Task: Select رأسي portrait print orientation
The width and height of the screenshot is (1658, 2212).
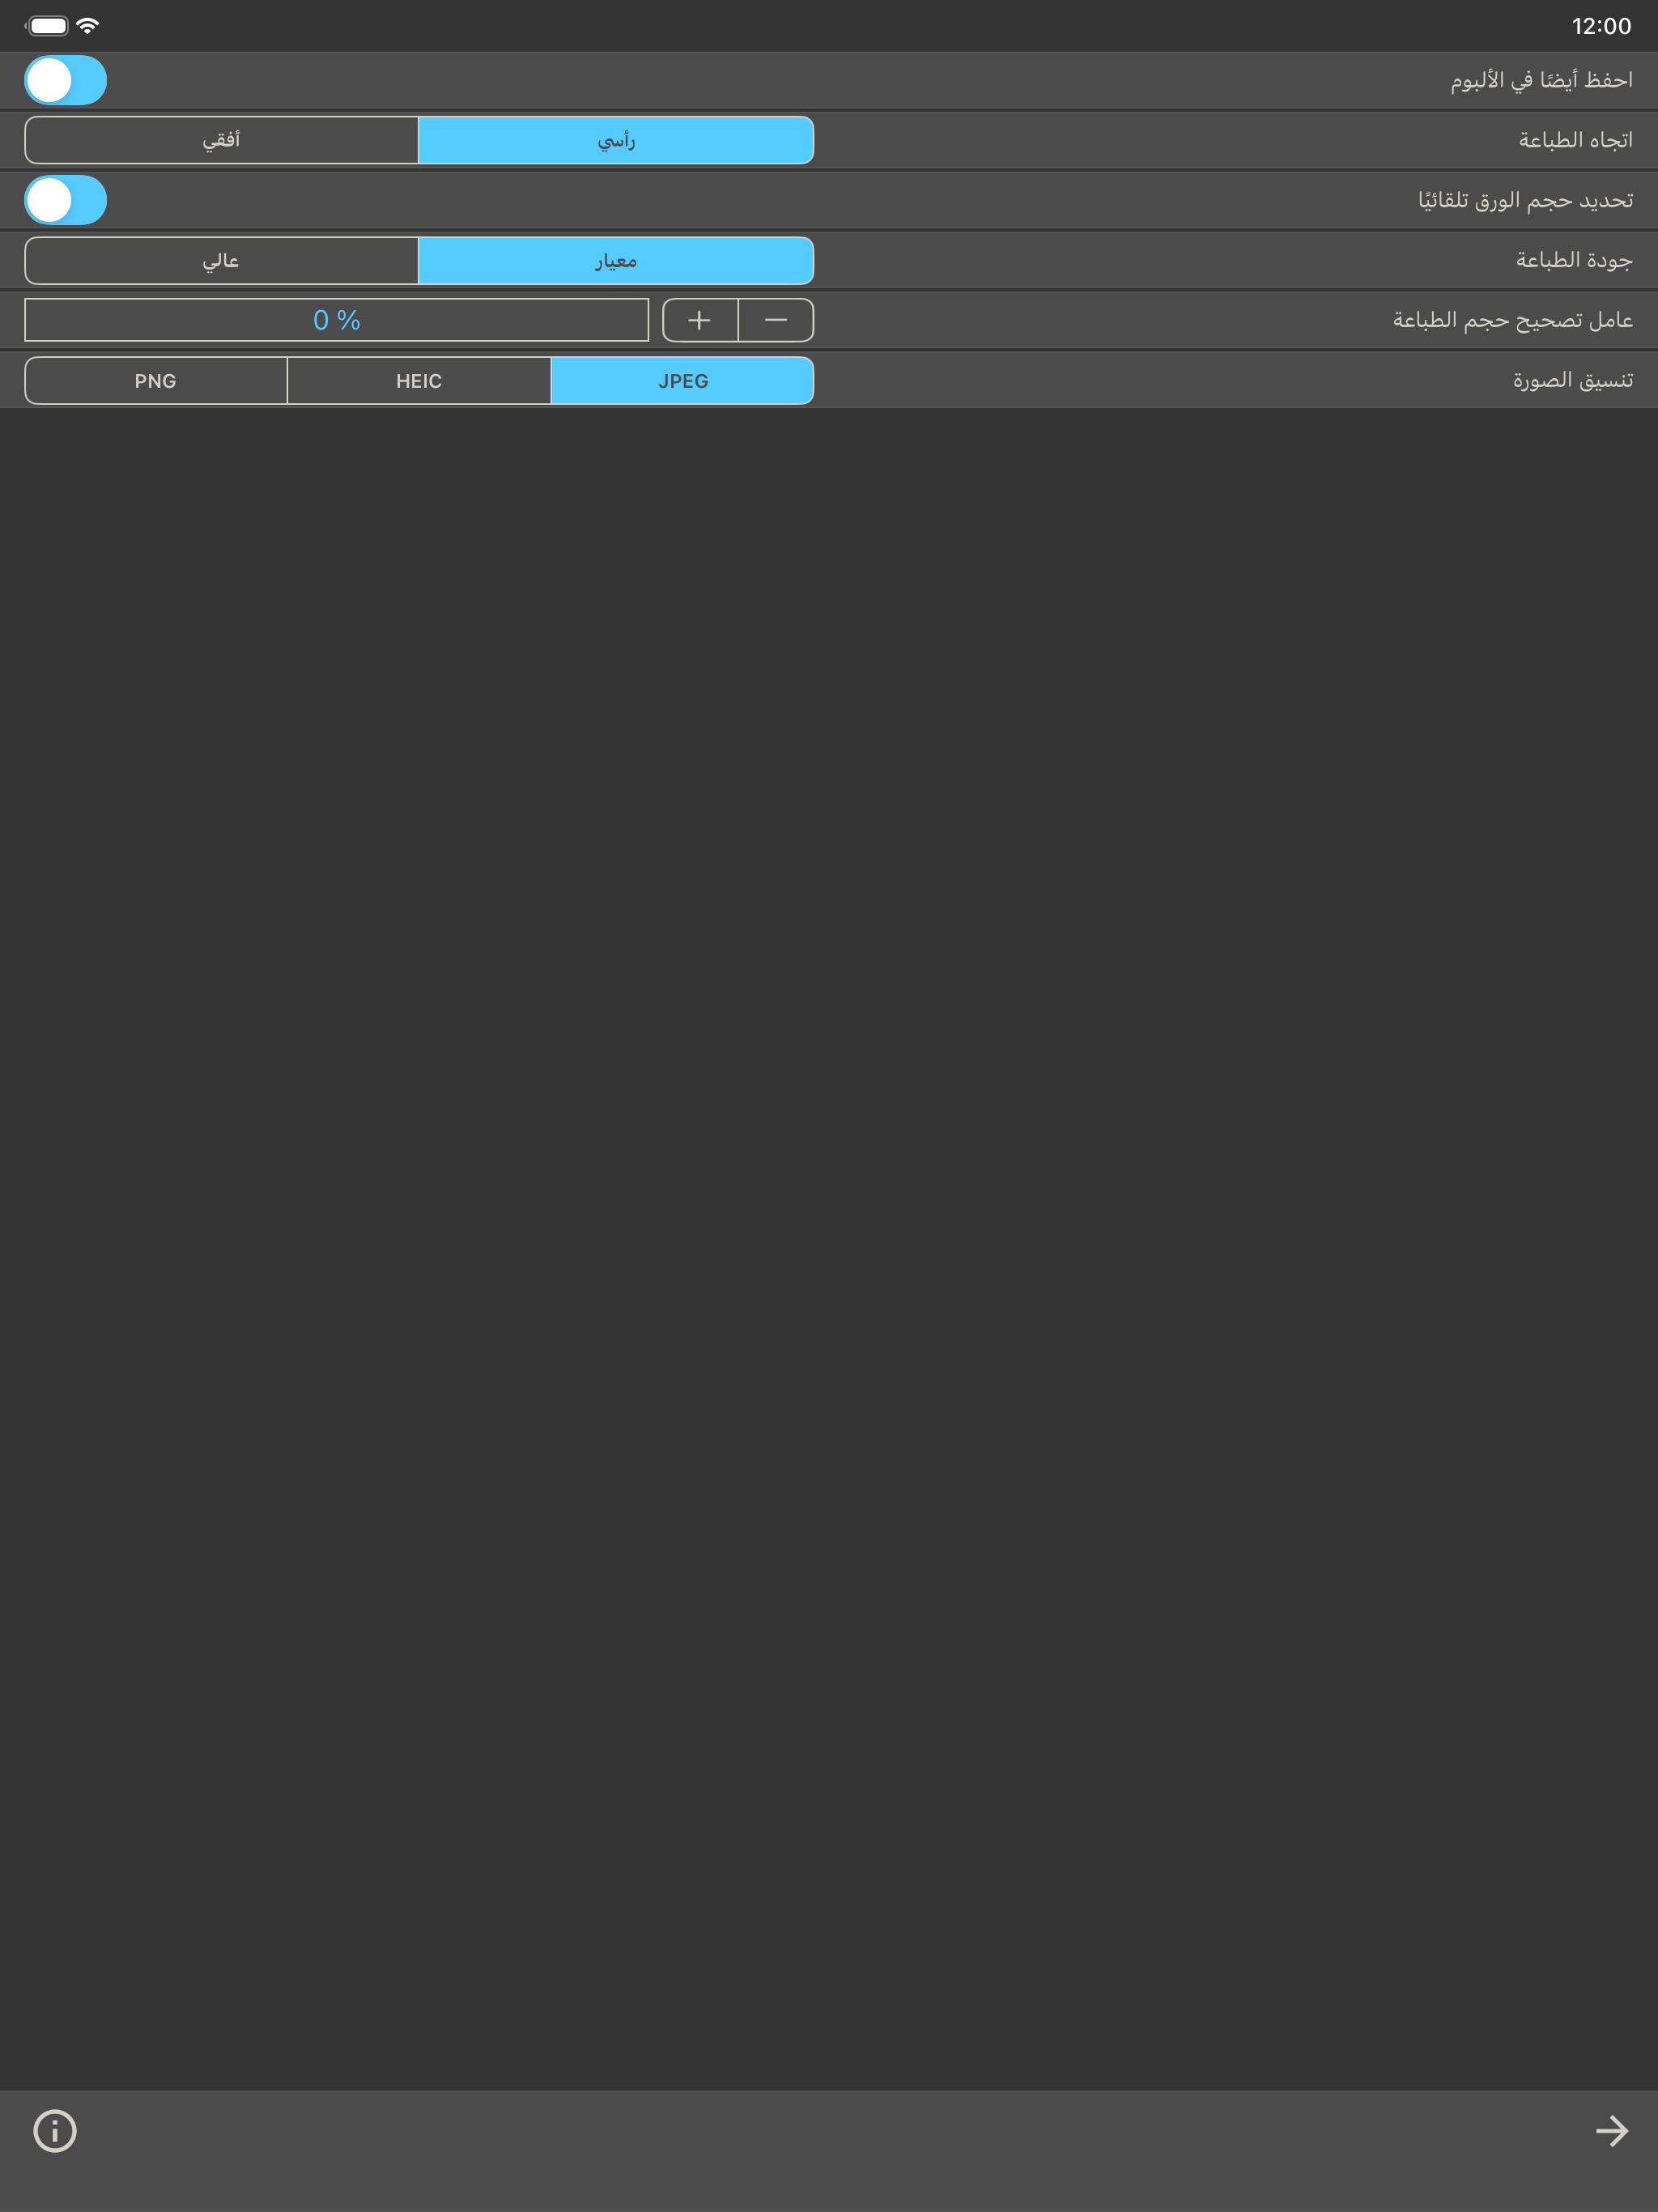Action: 615,140
